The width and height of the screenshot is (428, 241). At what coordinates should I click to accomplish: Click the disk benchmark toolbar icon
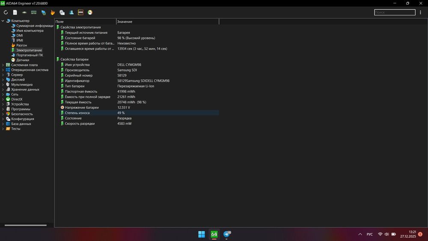pyautogui.click(x=24, y=12)
